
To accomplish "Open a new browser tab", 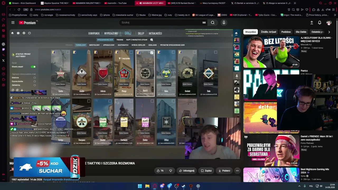I will (x=295, y=3).
